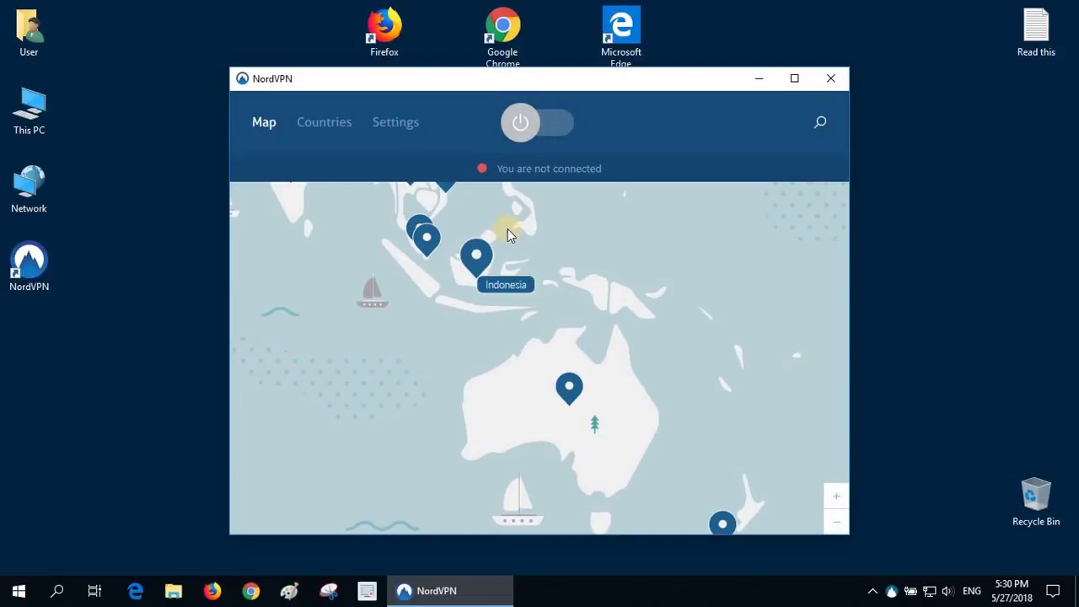Toggle the VPN power connect switch
This screenshot has width=1079, height=607.
(x=537, y=123)
